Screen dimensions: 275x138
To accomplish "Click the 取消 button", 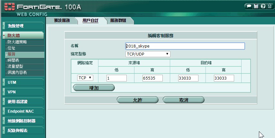I will [184, 100].
